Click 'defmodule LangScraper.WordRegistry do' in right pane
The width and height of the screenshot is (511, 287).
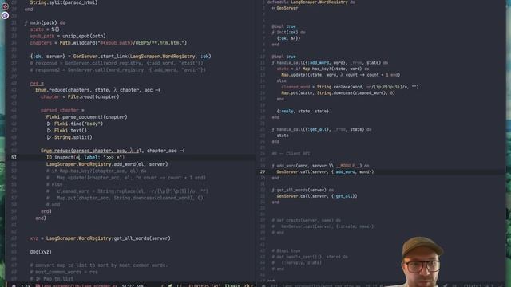point(311,2)
